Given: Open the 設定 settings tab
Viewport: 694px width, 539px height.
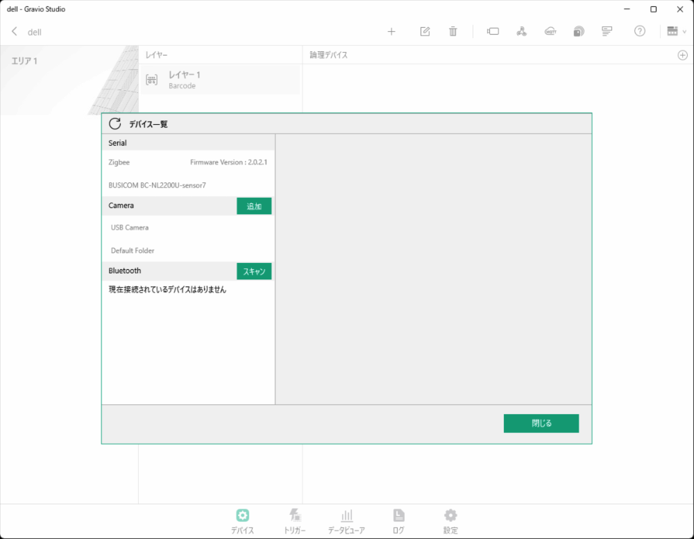Looking at the screenshot, I should pos(450,520).
